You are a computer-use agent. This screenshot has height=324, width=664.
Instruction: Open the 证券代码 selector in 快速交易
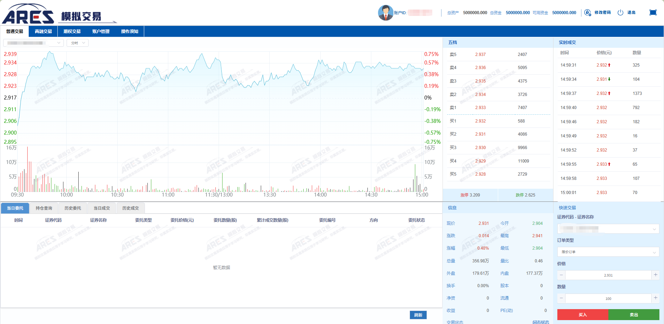608,229
